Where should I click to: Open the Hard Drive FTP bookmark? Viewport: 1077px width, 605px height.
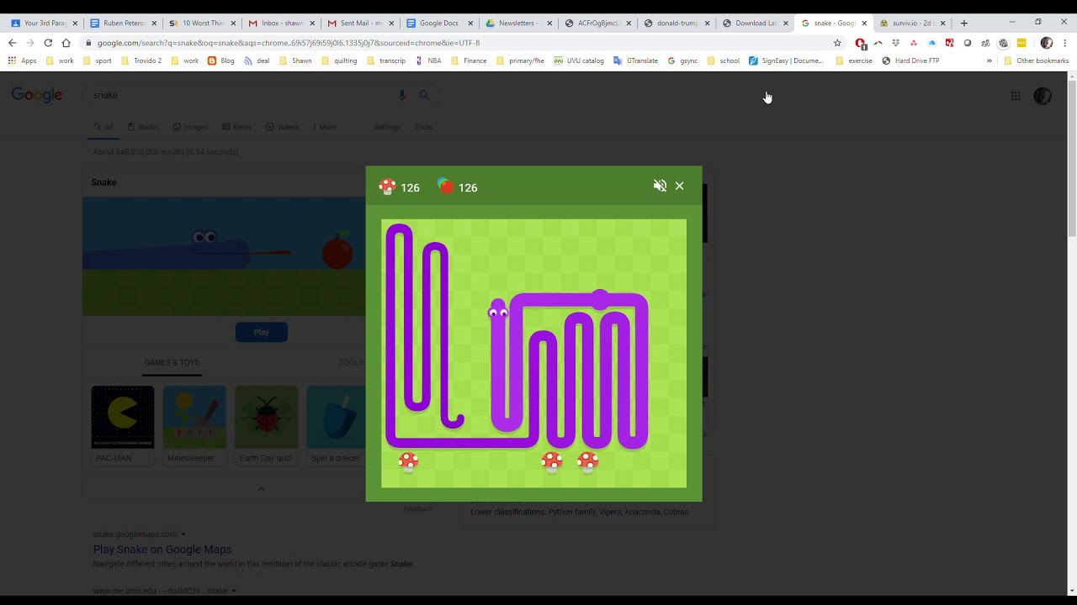[910, 60]
